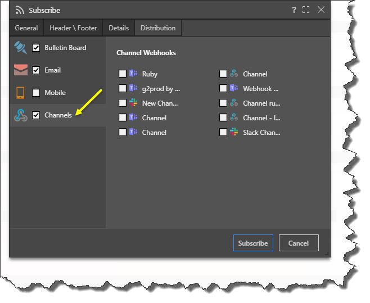The image size is (370, 303).
Task: Open the Header \ Footer tab
Action: [x=73, y=28]
